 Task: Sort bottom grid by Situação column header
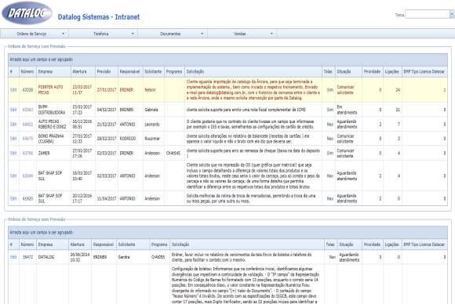pyautogui.click(x=349, y=244)
